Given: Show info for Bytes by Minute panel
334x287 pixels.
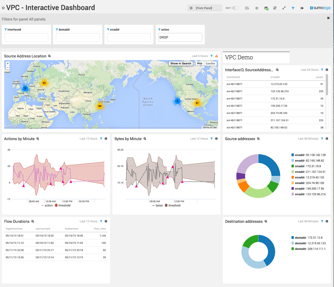Looking at the screenshot, I should click(x=216, y=139).
